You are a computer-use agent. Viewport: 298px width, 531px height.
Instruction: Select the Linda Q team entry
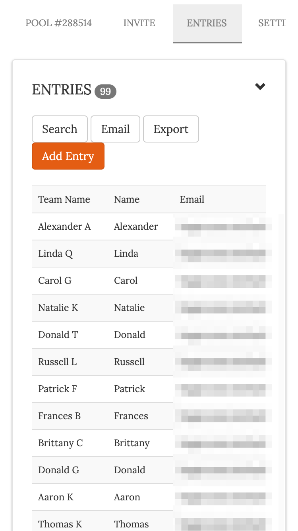click(x=55, y=254)
